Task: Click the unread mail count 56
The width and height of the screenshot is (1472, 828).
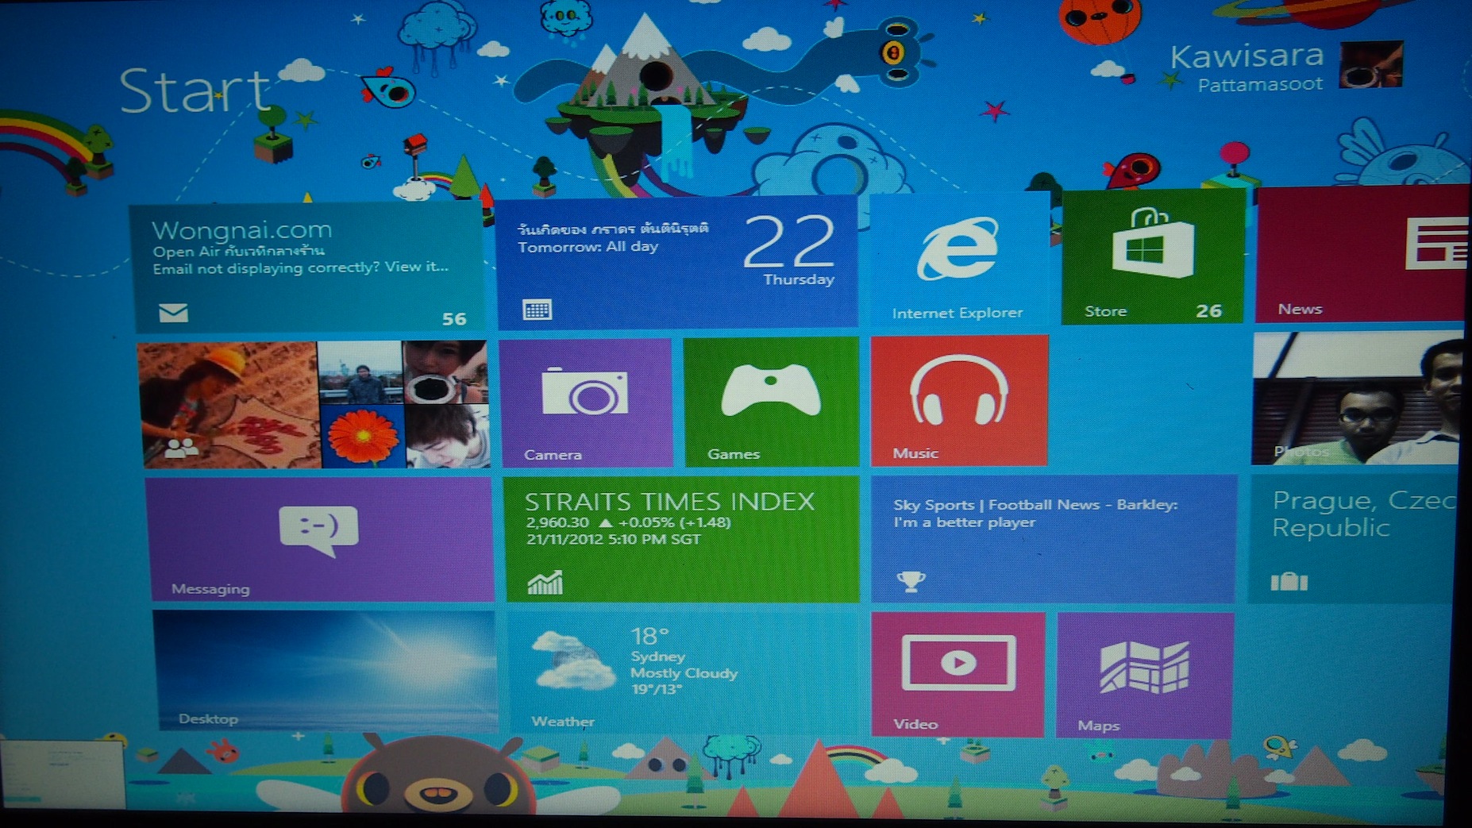Action: (x=454, y=319)
